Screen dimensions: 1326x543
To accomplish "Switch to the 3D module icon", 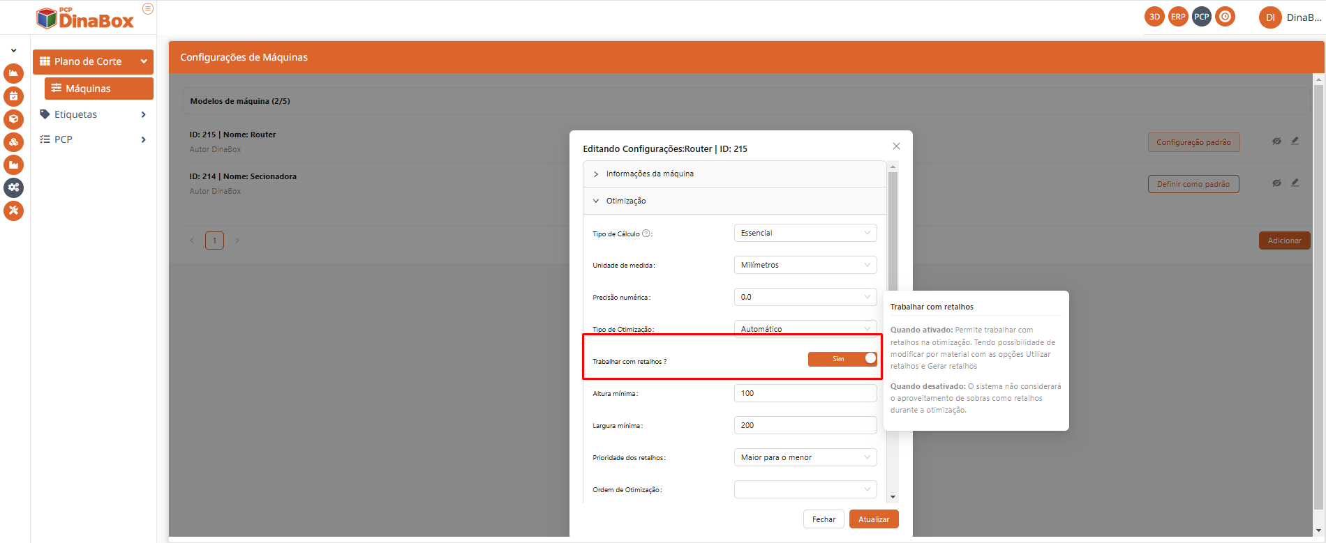I will point(1154,17).
